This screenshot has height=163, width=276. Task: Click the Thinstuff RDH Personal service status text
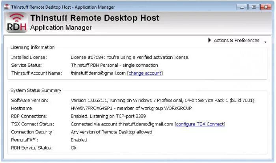(x=114, y=65)
